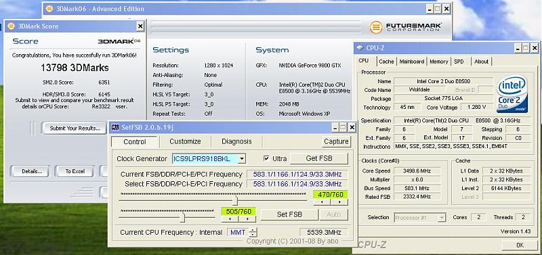Click the Current FSB frequency readout field
542x255 pixels.
297,175
